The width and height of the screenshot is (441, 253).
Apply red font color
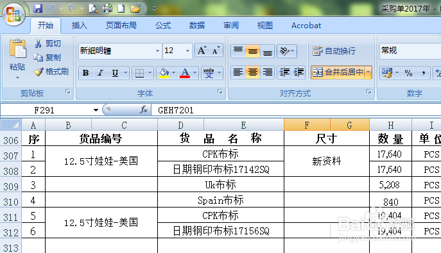(x=185, y=73)
